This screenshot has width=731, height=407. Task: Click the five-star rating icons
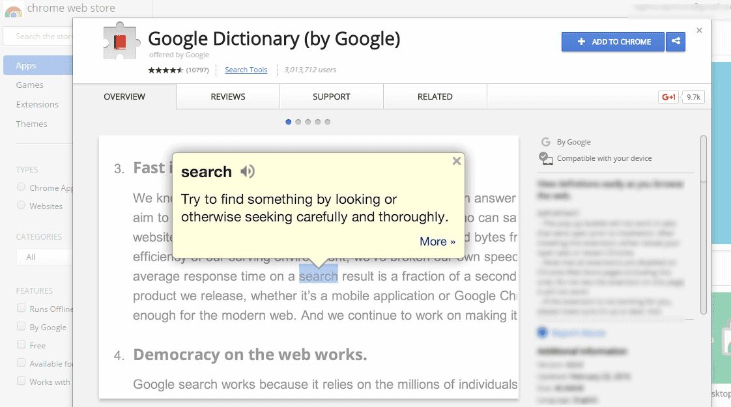(x=165, y=70)
